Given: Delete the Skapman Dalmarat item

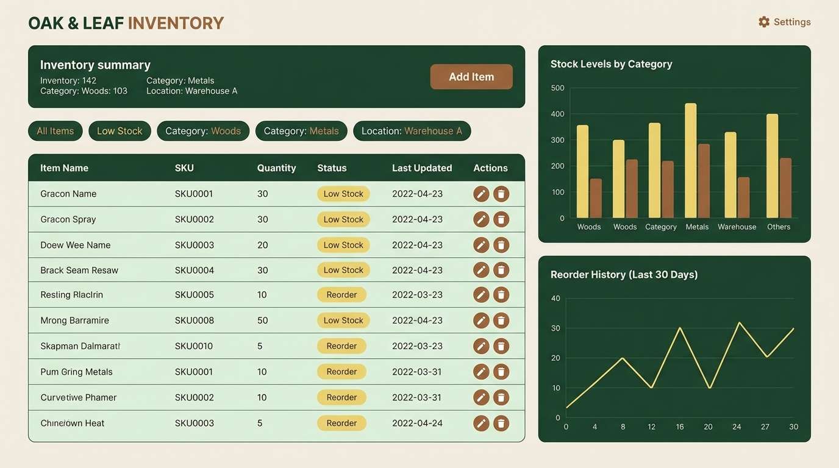Looking at the screenshot, I should (x=501, y=346).
